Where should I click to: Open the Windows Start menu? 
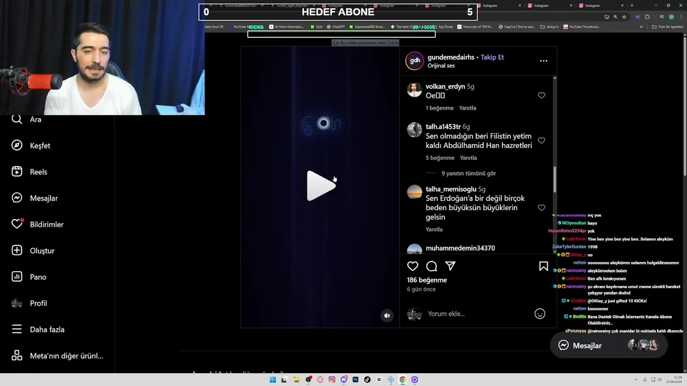tap(273, 380)
